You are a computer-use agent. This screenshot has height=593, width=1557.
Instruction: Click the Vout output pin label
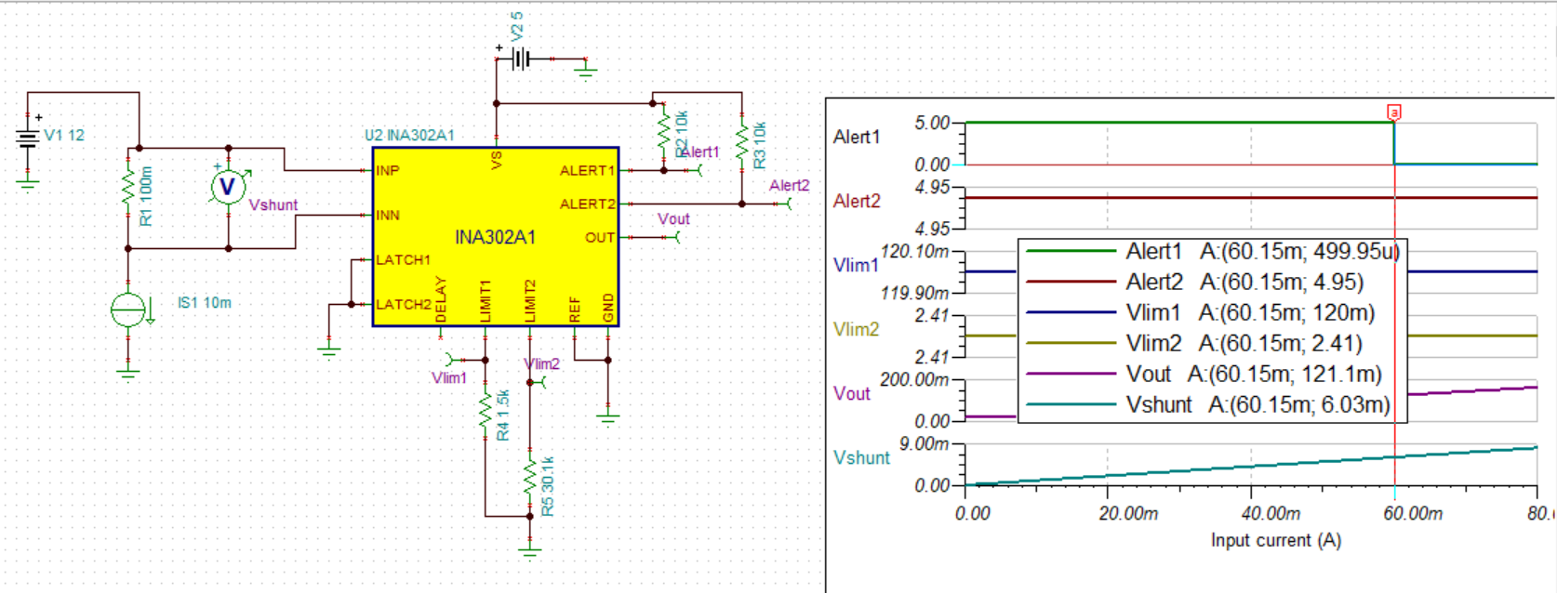pos(673,219)
